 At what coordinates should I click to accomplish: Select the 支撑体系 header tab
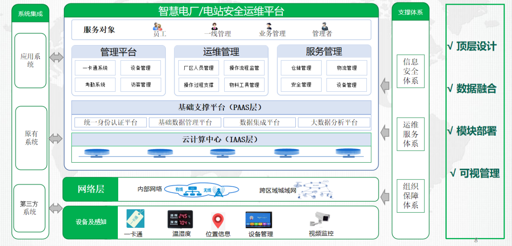410,12
